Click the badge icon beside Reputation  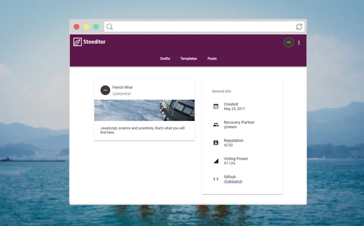click(x=216, y=143)
